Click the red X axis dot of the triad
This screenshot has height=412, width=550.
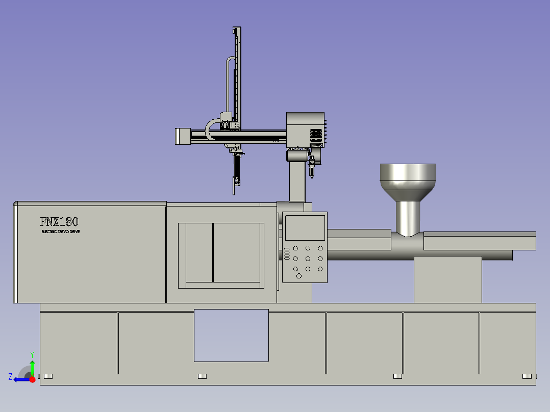[x=33, y=379]
